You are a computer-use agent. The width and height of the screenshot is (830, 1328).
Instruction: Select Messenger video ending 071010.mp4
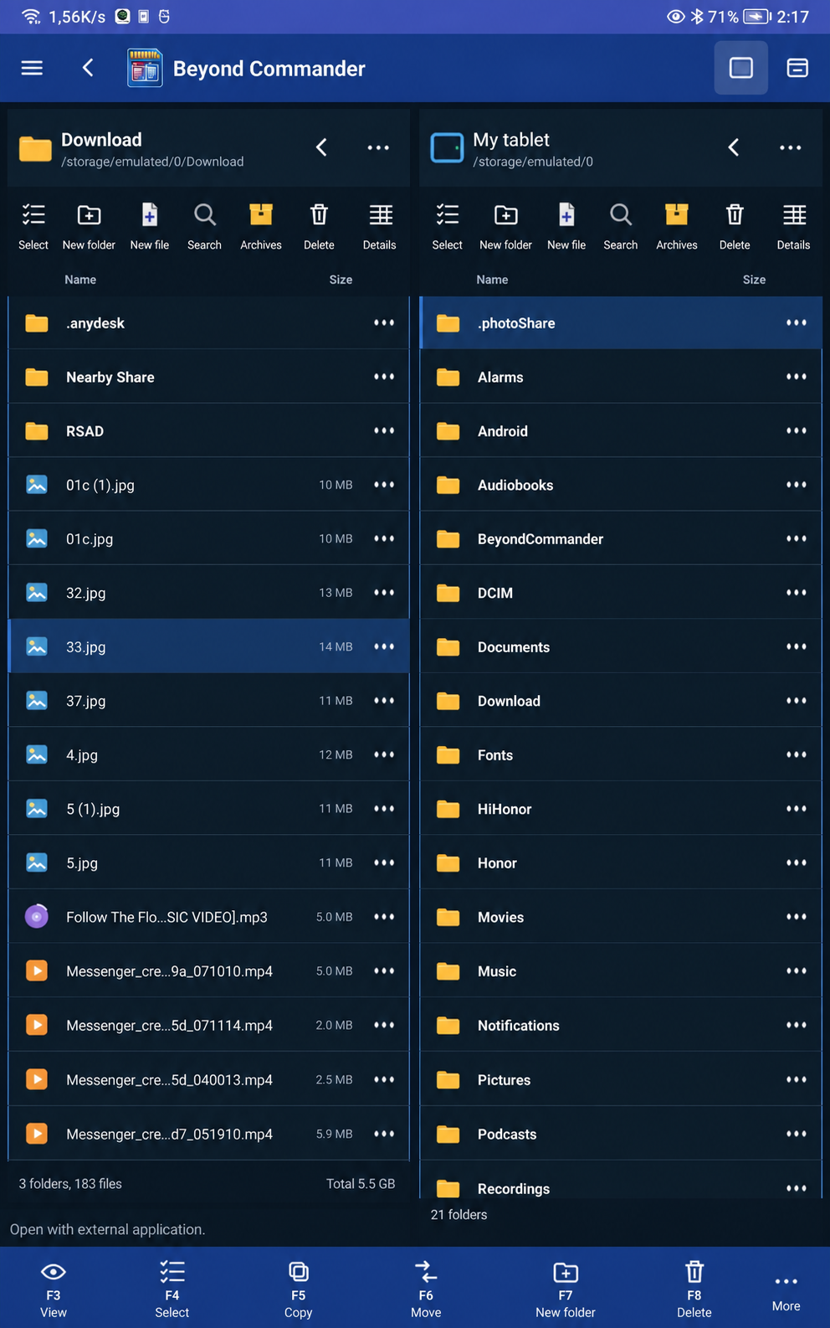pyautogui.click(x=208, y=971)
